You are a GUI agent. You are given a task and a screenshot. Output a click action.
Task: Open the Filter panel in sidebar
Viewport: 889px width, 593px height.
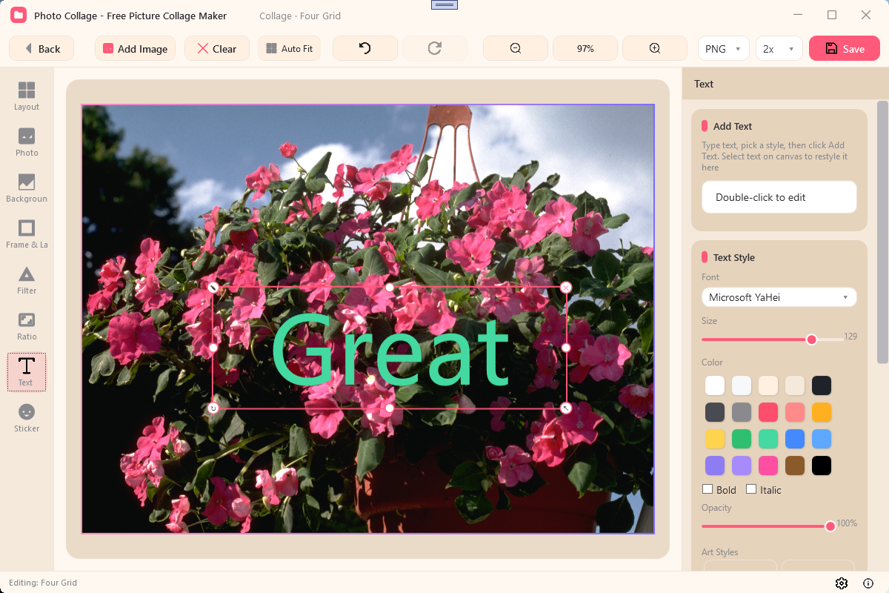[27, 280]
